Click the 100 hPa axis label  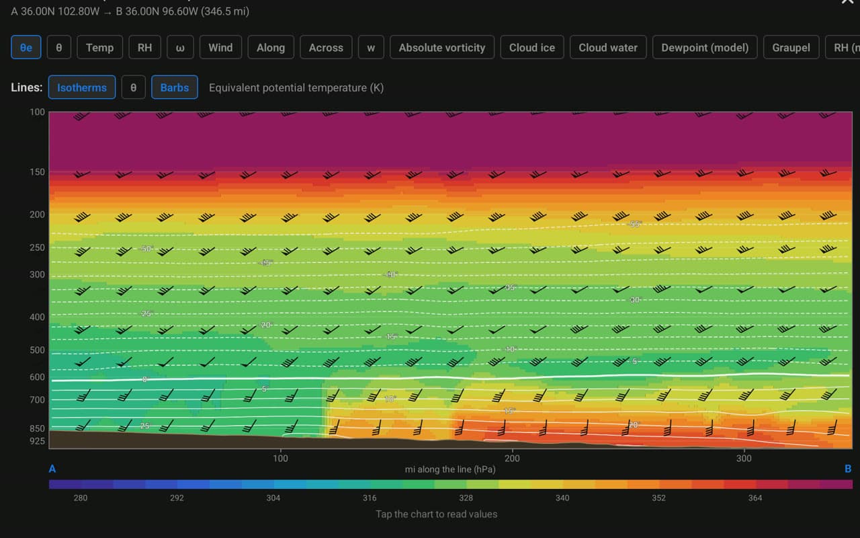[37, 112]
